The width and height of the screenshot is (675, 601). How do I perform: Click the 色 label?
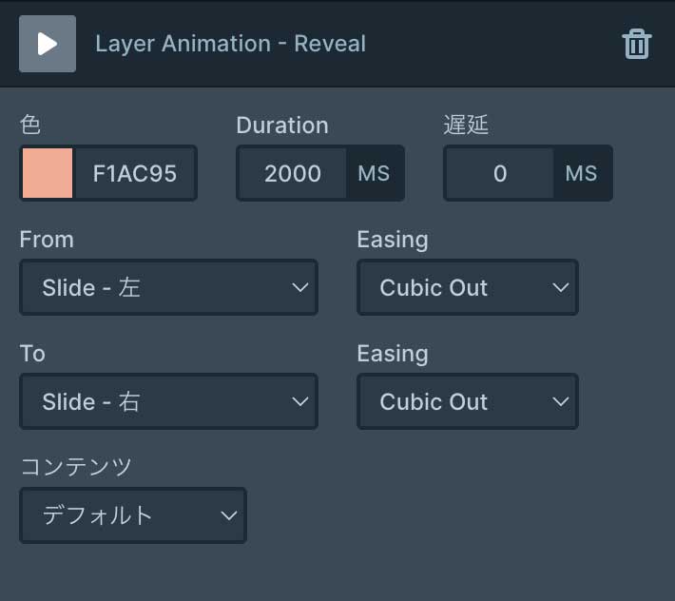30,126
